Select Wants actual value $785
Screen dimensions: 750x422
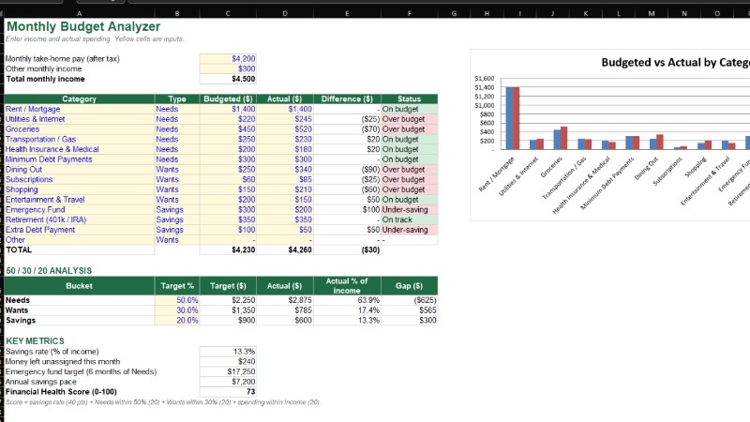pyautogui.click(x=285, y=310)
